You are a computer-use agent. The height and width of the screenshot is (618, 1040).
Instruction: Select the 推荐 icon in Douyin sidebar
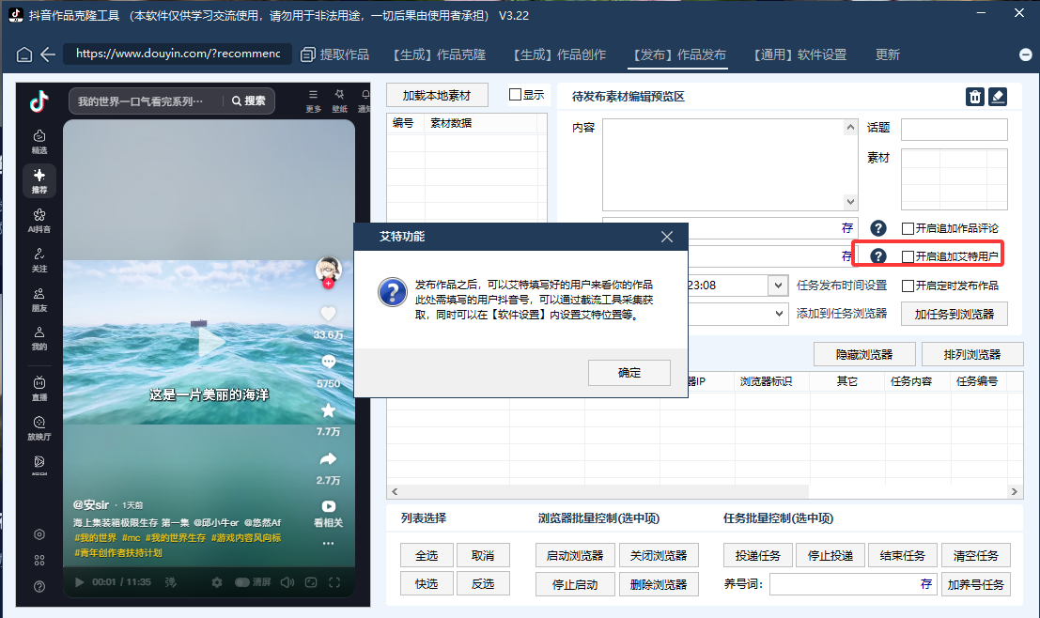(x=38, y=180)
